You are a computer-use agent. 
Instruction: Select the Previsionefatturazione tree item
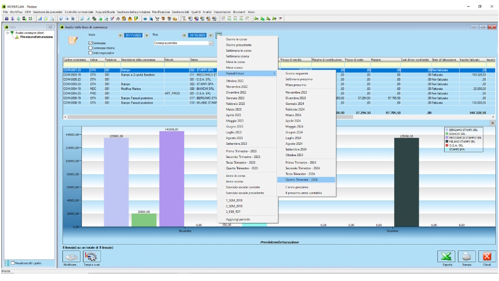36,37
